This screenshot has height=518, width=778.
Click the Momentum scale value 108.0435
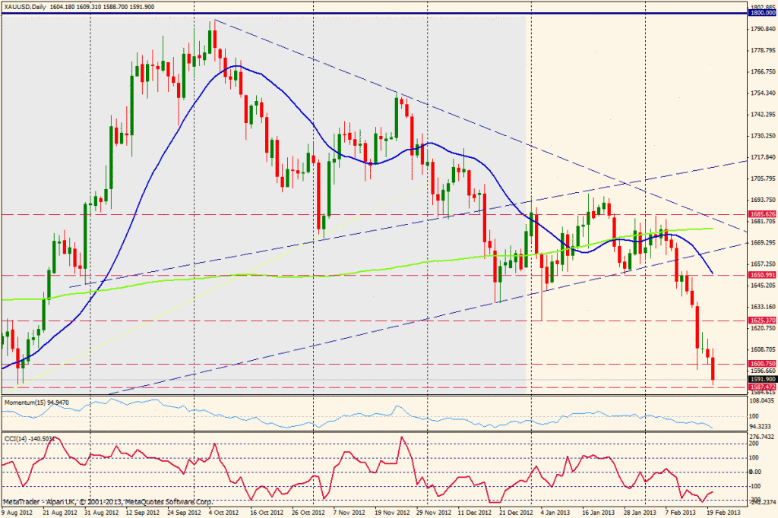coord(760,399)
